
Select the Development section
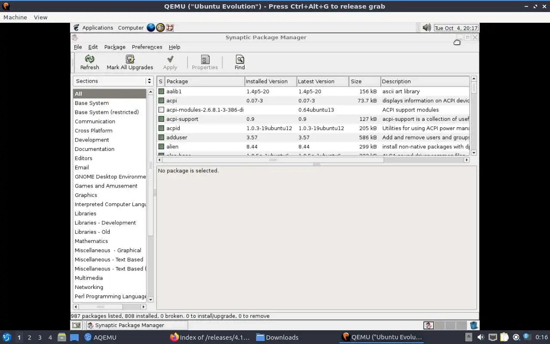point(110,140)
